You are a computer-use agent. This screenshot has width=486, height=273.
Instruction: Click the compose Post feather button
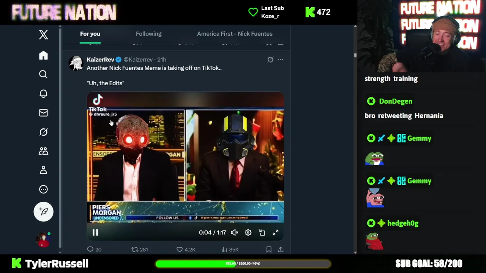43,212
